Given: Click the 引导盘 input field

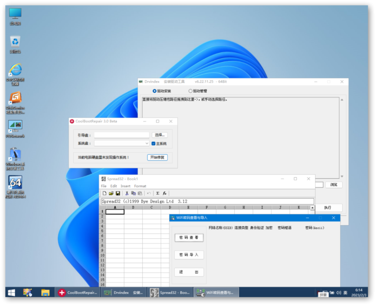Looking at the screenshot, I should [x=122, y=135].
